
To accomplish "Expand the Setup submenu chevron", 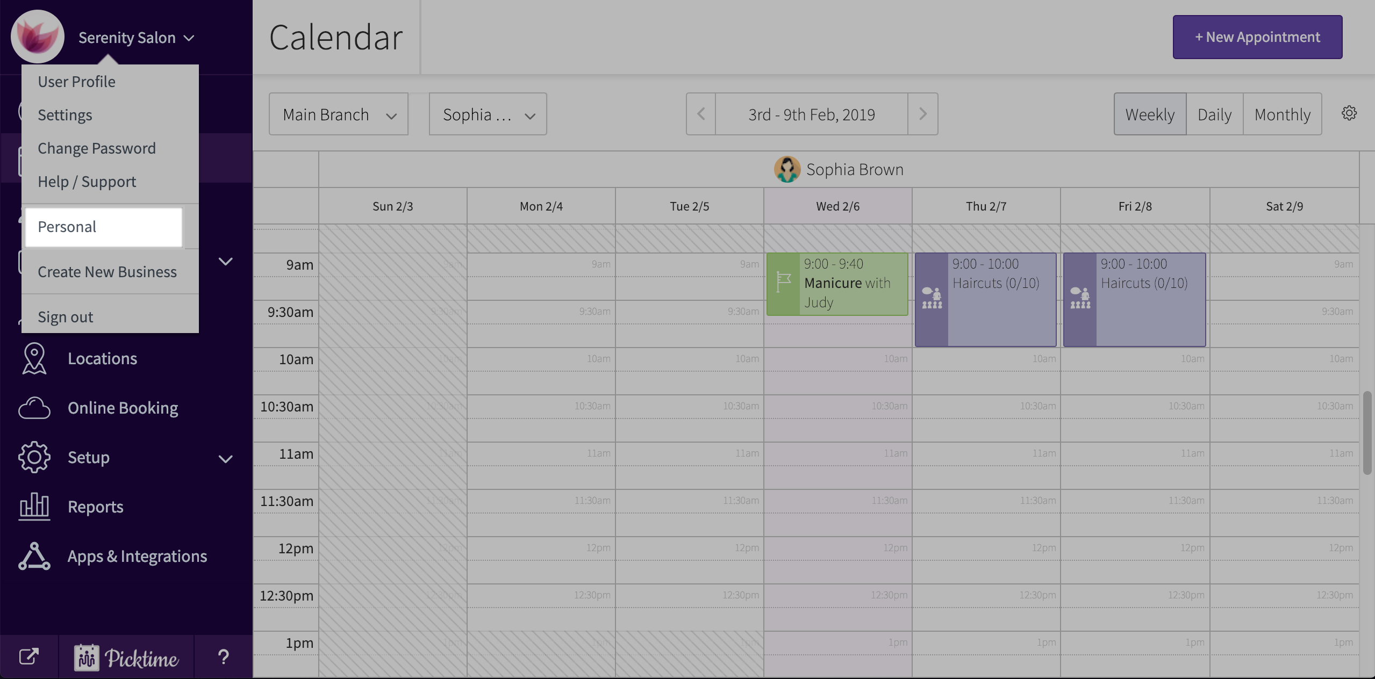I will [226, 458].
